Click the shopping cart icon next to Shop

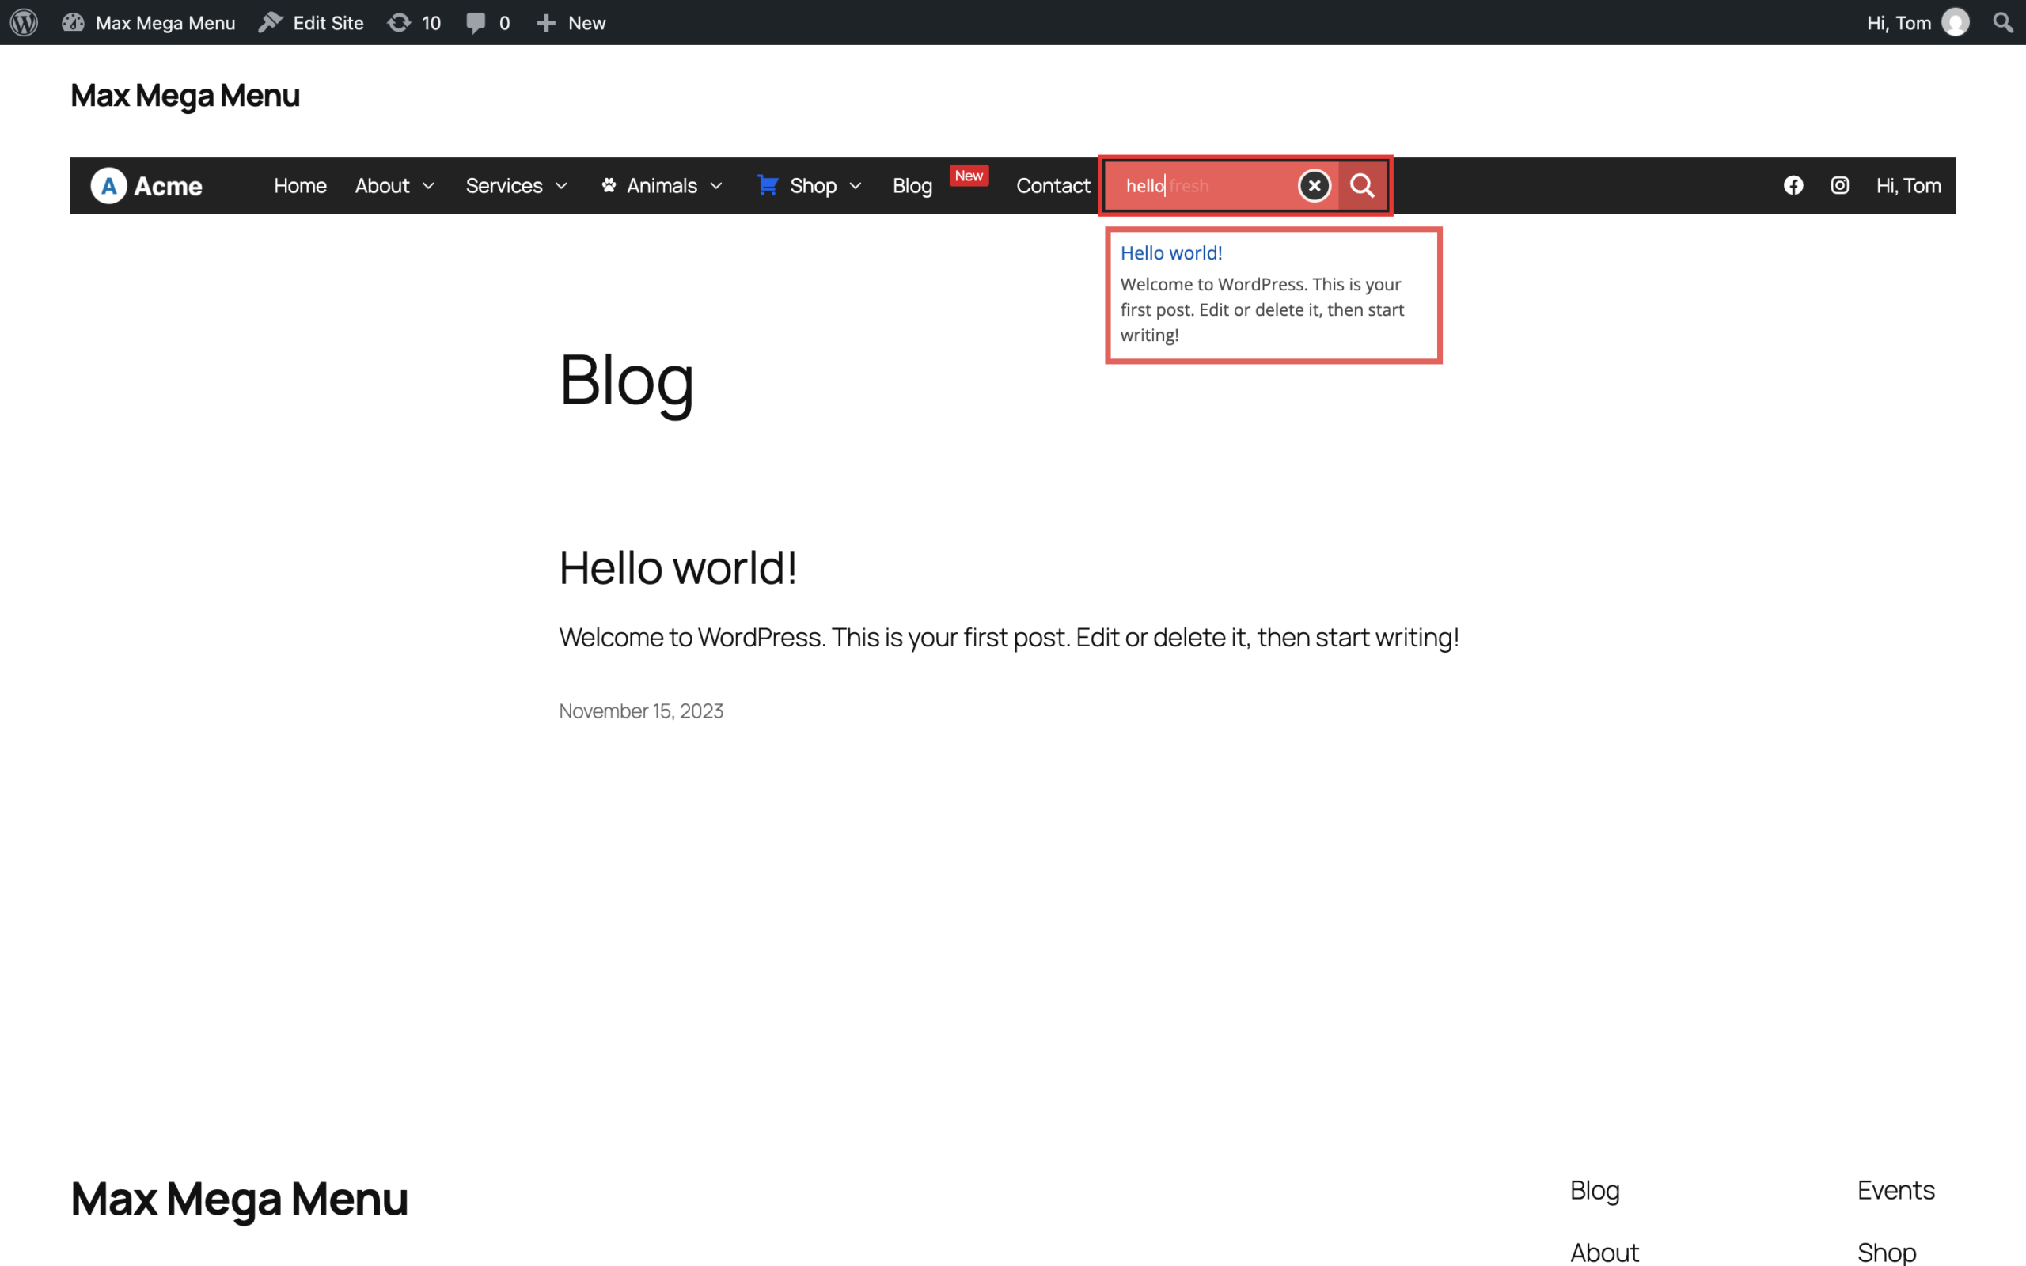click(x=767, y=185)
